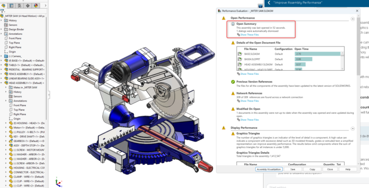Screen dimensions: 369x188
Task: Expand the FENCE ASSEMBLY<1> node
Action: coord(2,74)
